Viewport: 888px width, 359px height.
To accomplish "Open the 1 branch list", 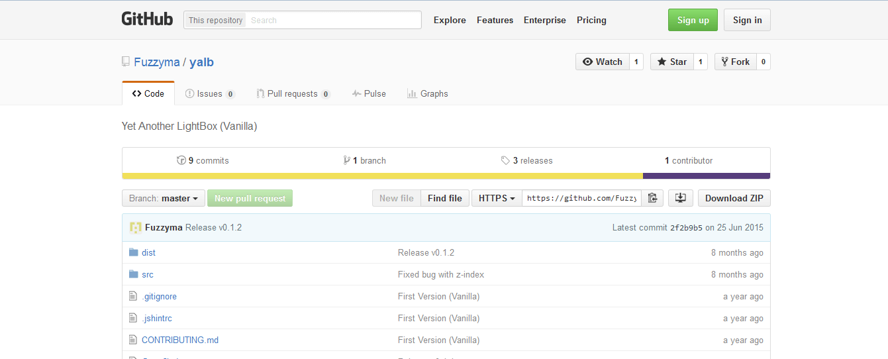I will tap(365, 160).
